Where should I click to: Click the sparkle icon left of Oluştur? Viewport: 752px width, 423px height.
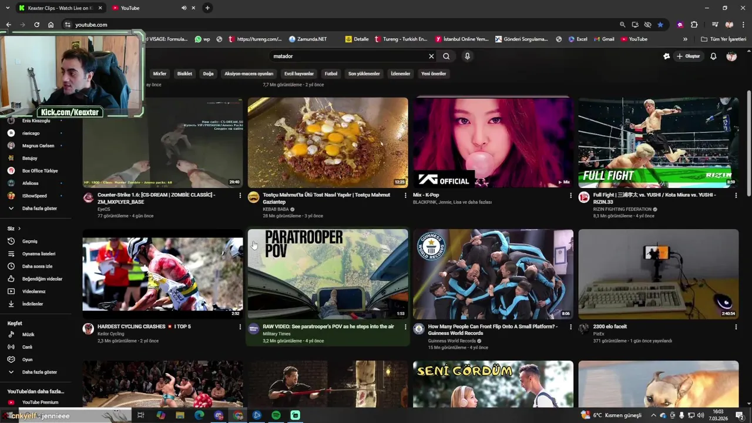point(666,56)
